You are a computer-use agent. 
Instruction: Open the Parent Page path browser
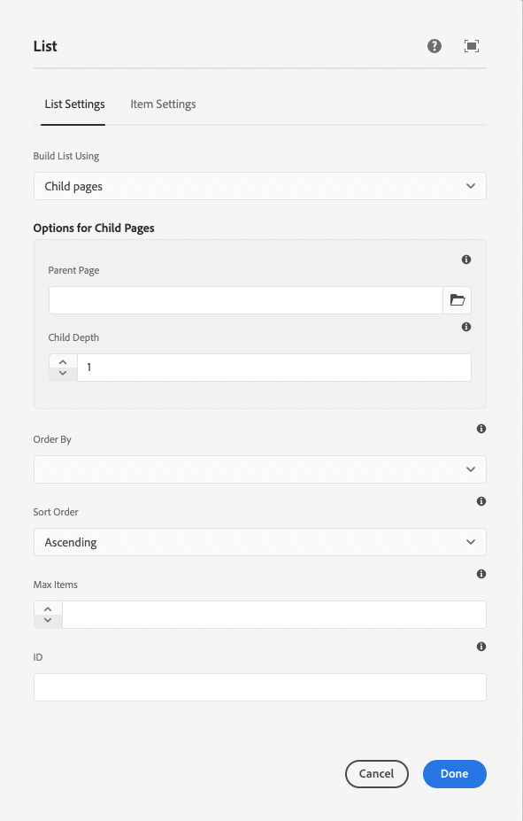pos(457,300)
